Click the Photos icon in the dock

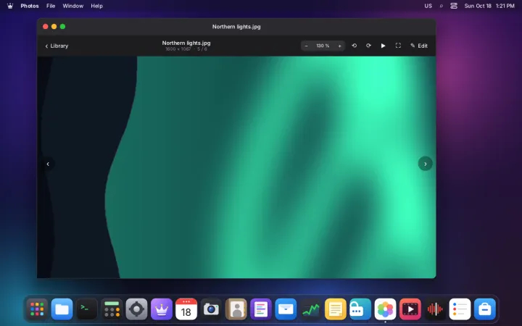385,309
